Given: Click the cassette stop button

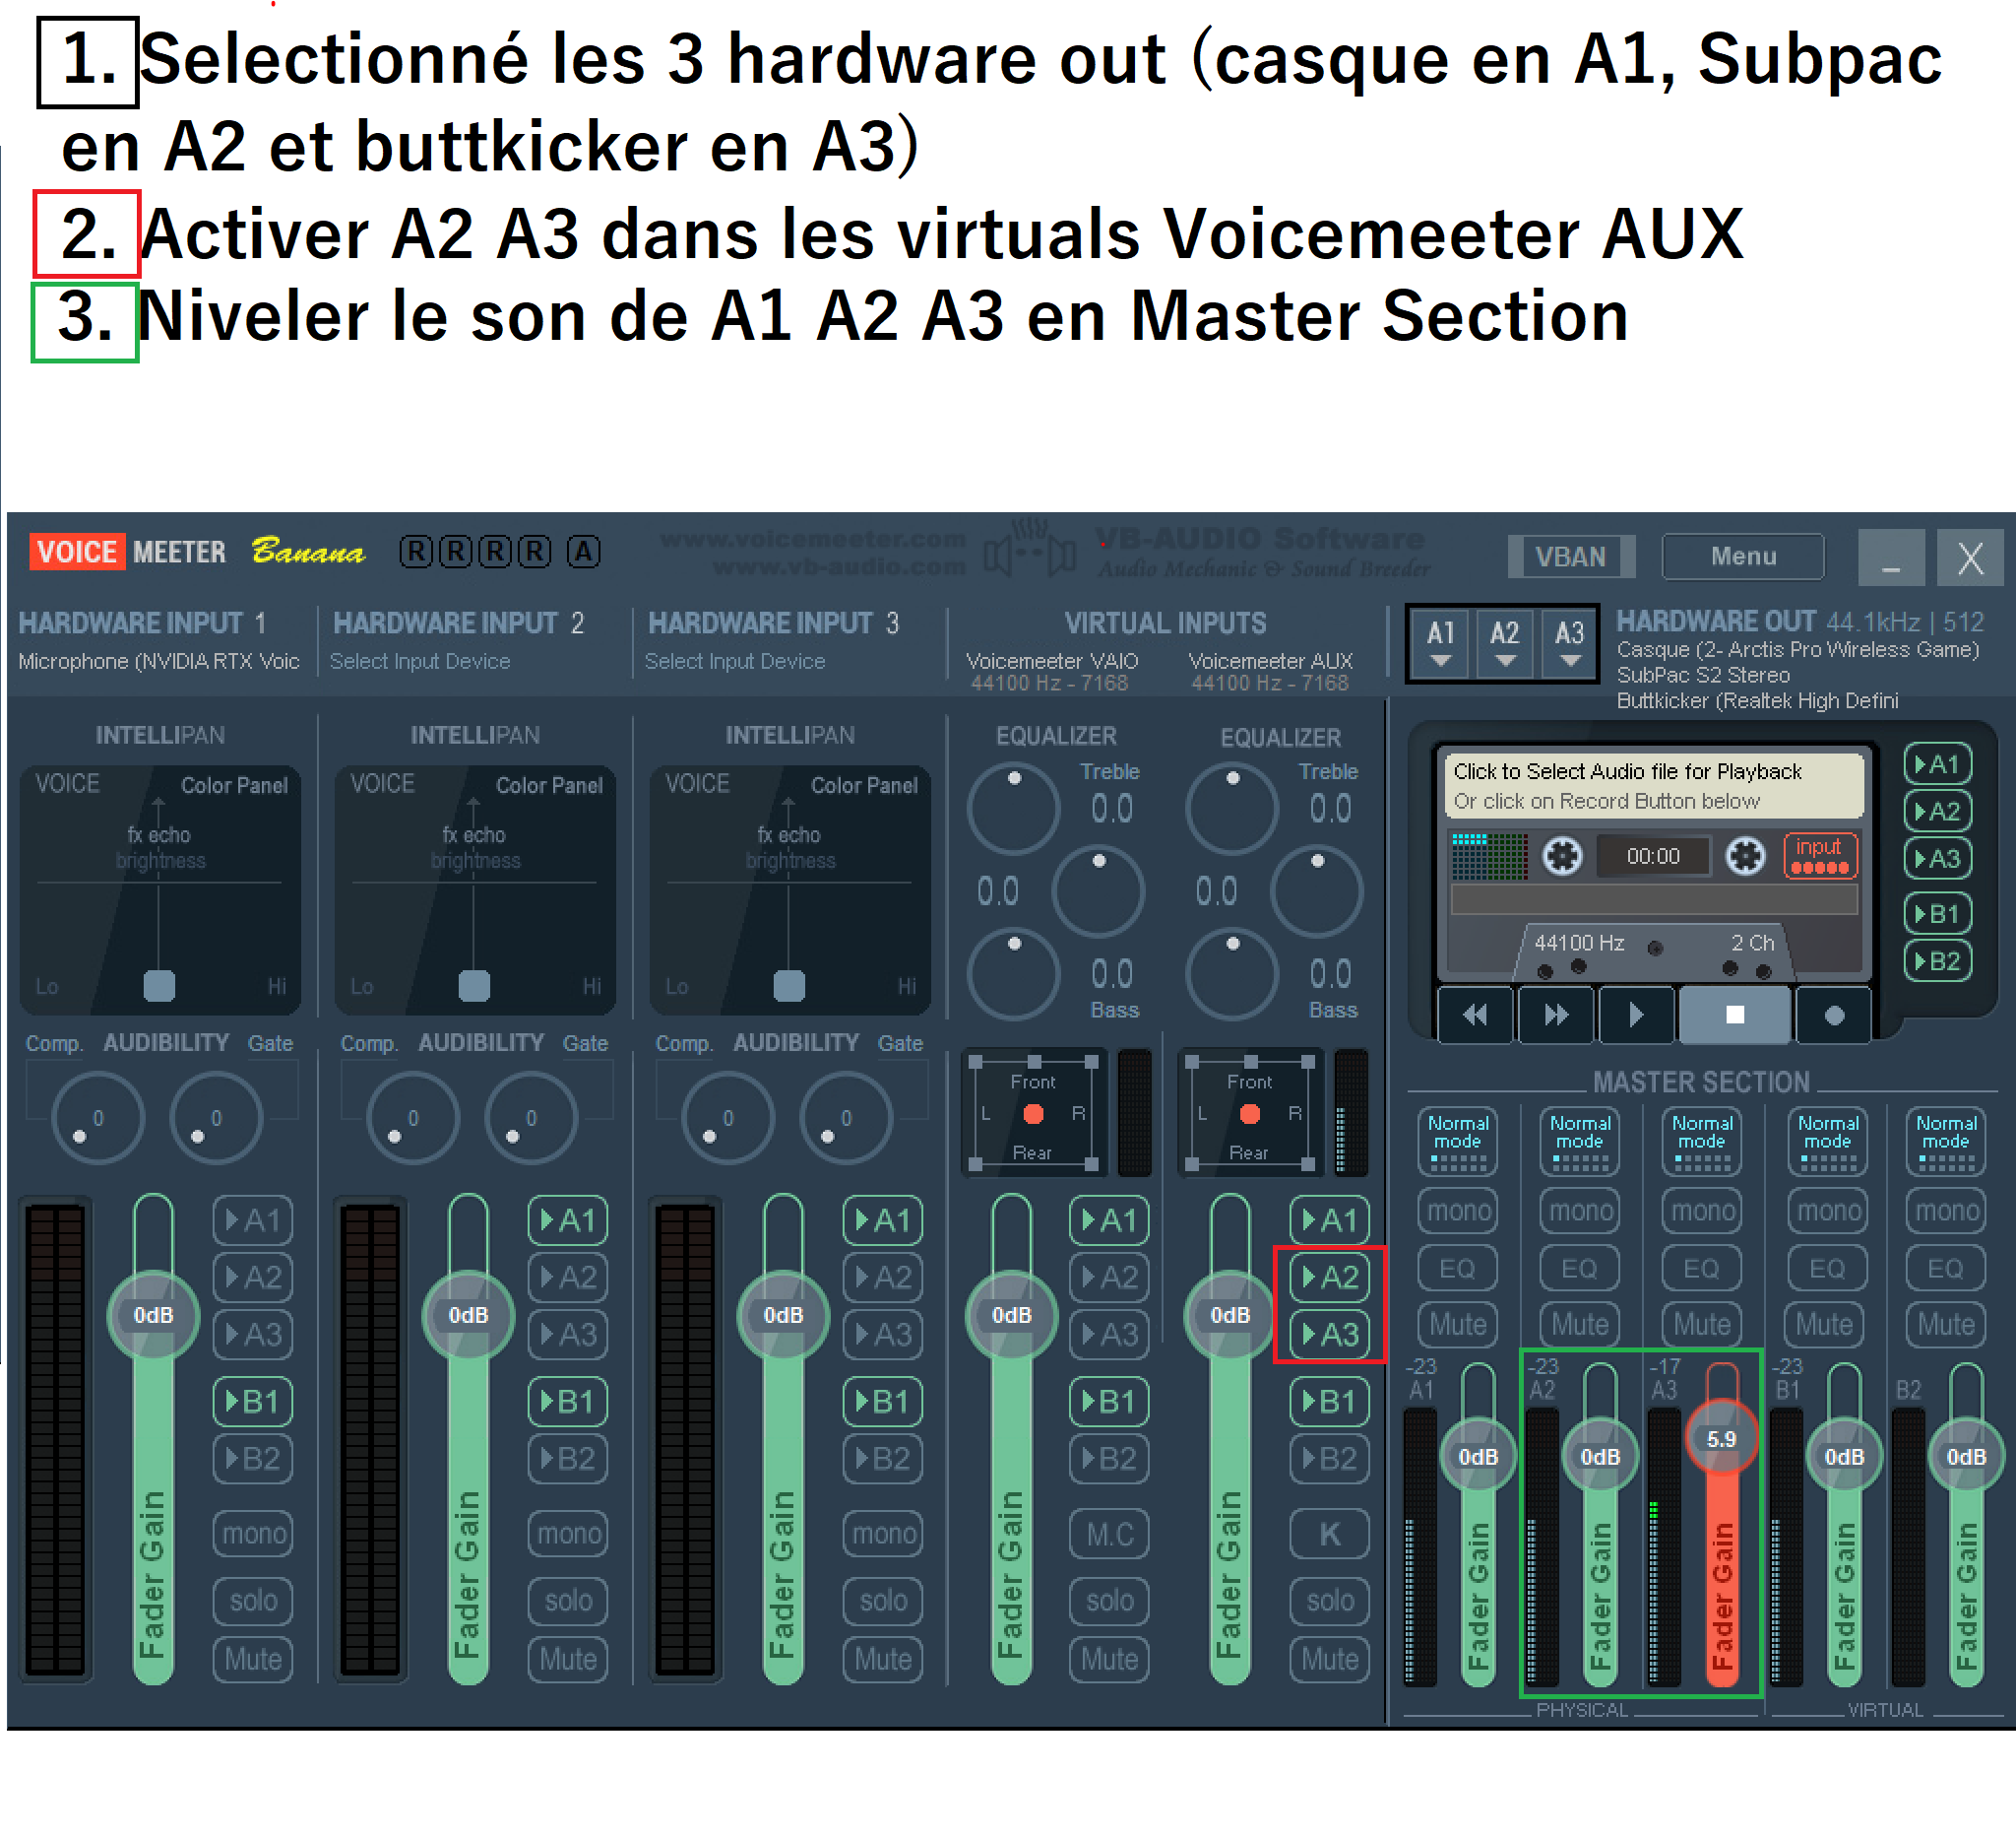Looking at the screenshot, I should [1734, 1015].
